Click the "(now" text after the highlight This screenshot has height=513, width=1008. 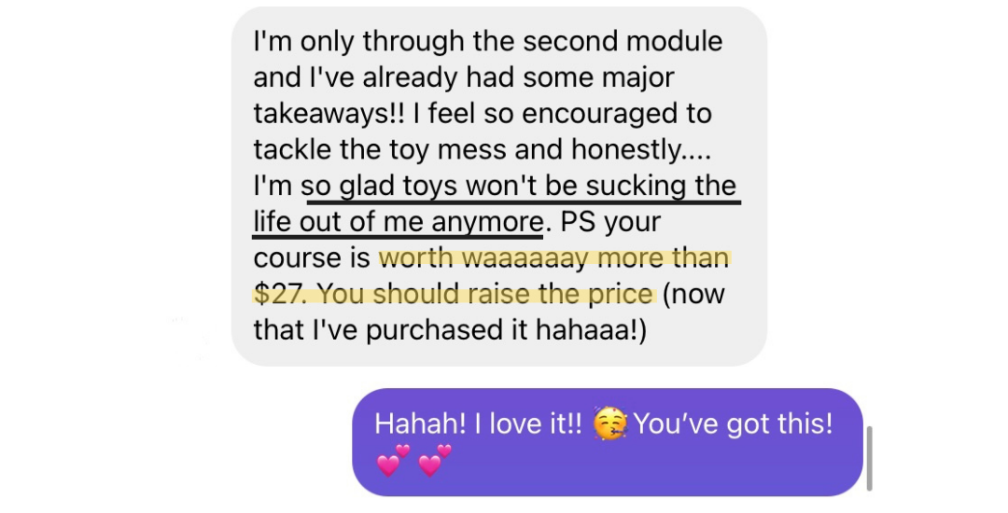(693, 294)
